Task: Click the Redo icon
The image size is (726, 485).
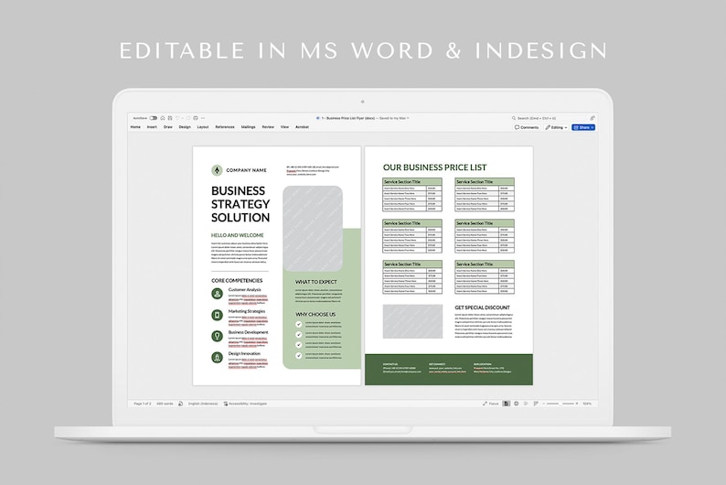Action: 188,118
